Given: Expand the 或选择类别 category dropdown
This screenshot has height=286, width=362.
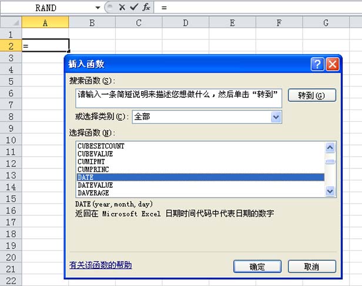Looking at the screenshot, I should point(276,117).
